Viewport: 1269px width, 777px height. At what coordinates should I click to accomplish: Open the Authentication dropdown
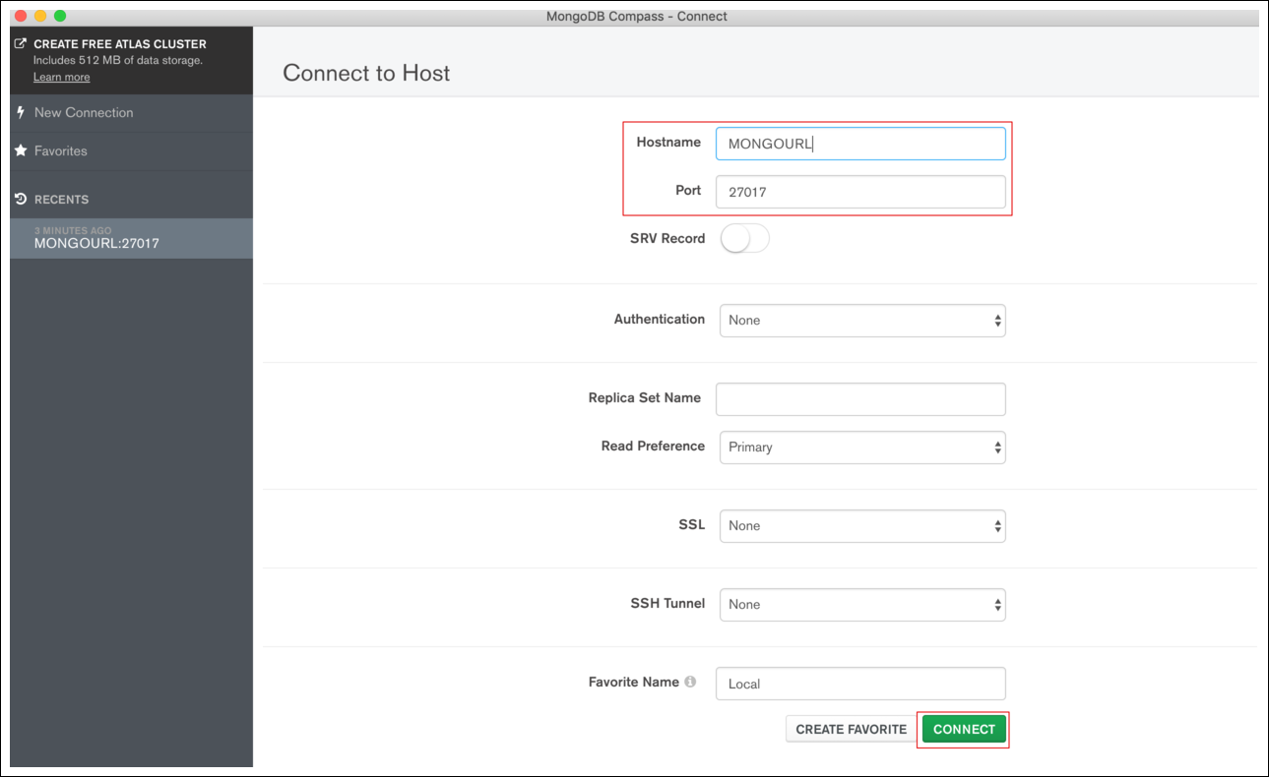click(x=862, y=321)
